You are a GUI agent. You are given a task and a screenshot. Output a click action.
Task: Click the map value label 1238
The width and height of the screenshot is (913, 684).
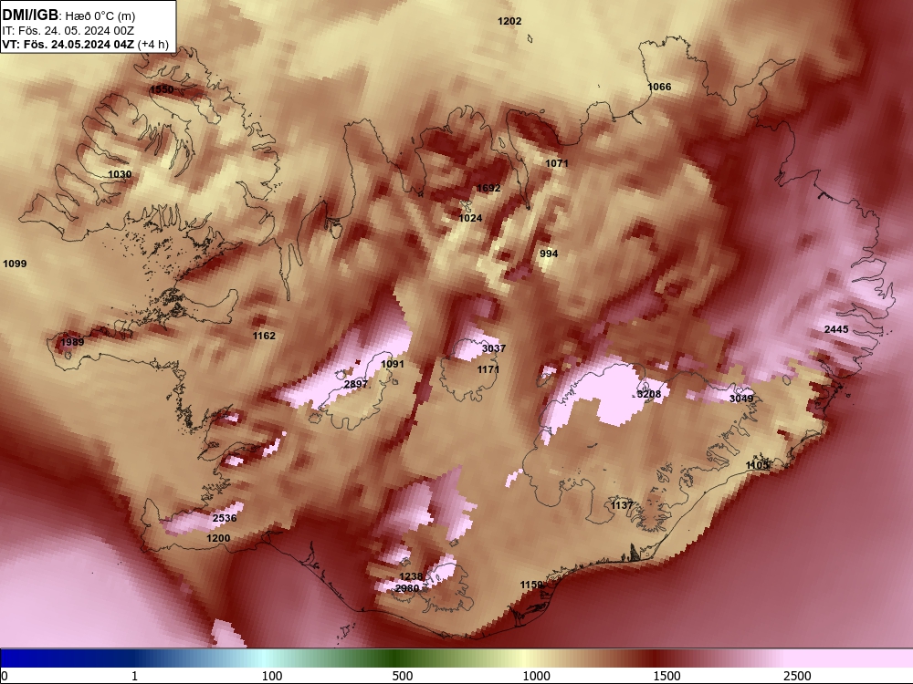pyautogui.click(x=411, y=576)
